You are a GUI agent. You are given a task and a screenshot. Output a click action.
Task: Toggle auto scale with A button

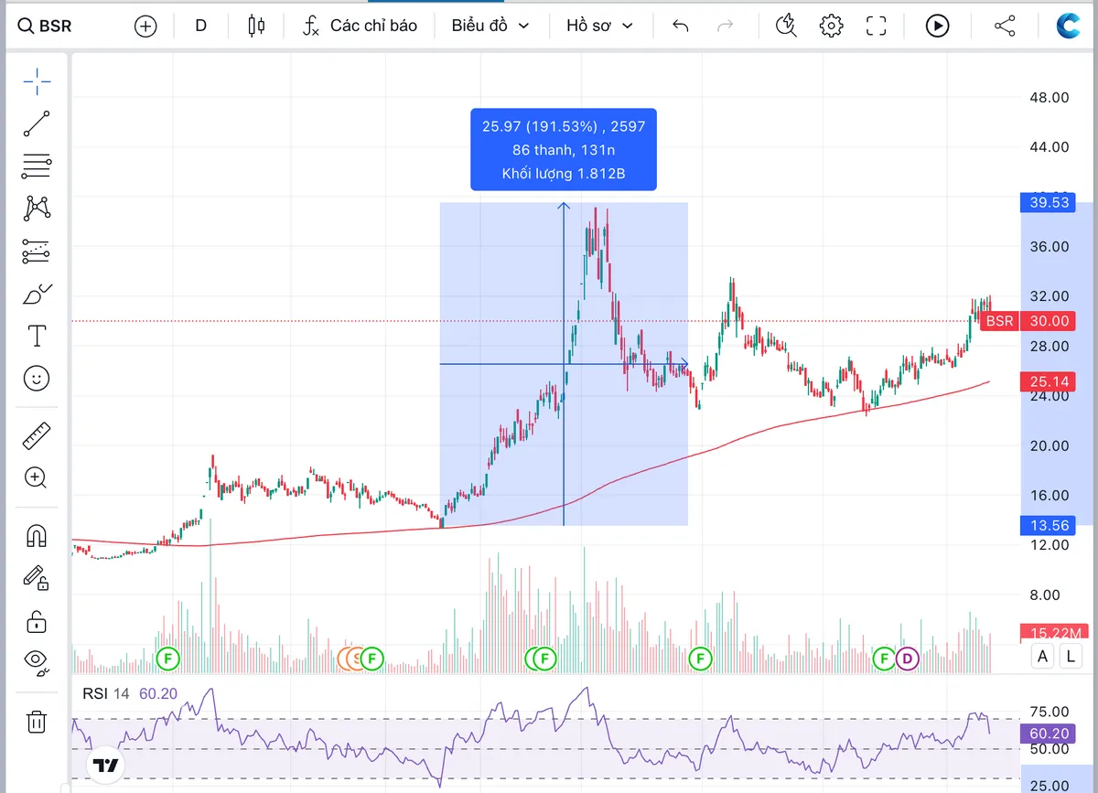pyautogui.click(x=1043, y=655)
